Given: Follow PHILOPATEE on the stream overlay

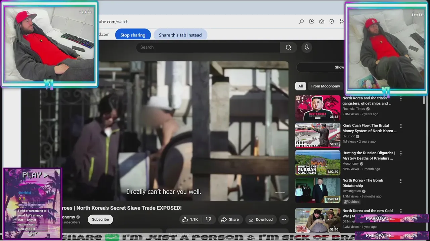Looking at the screenshot, I should [x=411, y=235].
